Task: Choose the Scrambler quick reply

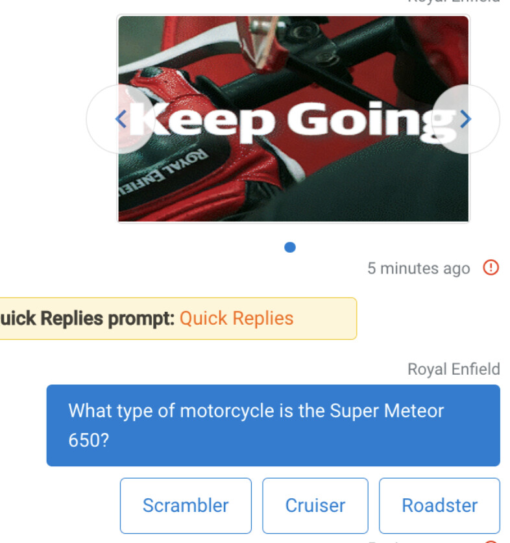Action: (x=186, y=505)
